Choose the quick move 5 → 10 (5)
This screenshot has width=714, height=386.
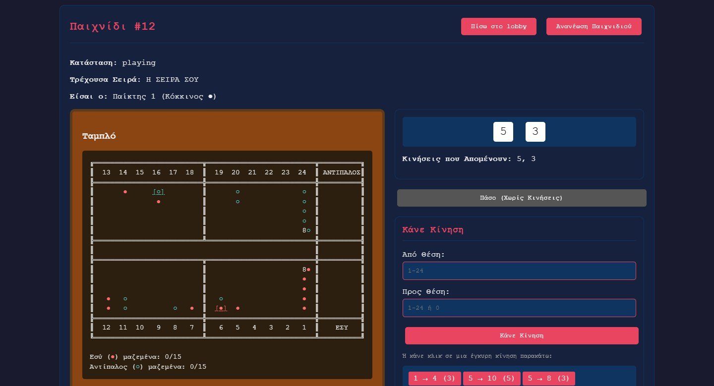click(x=492, y=379)
